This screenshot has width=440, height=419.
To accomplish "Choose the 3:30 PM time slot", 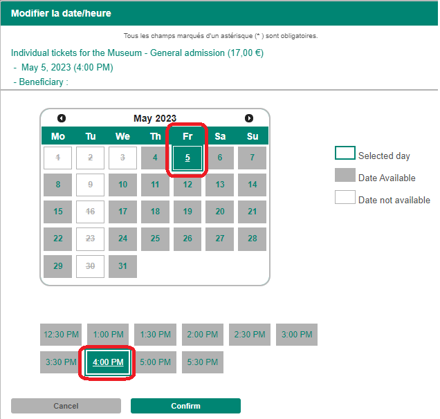I will pos(61,362).
